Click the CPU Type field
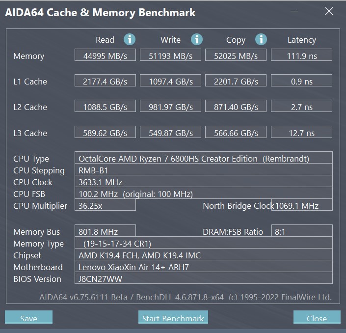This screenshot has height=333, width=346. click(204, 158)
